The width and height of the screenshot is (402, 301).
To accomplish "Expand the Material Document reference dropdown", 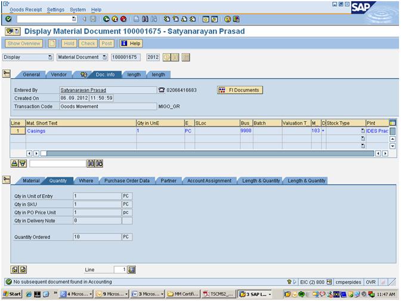I will [104, 57].
